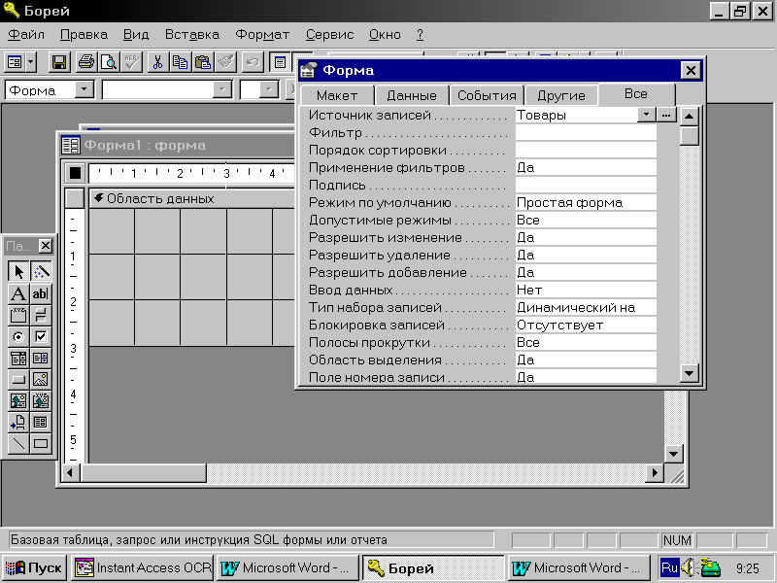Select the Check Box tool in toolbox
777x583 pixels.
point(41,337)
